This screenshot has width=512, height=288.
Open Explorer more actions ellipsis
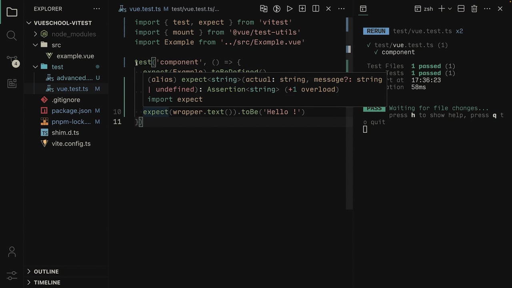pyautogui.click(x=97, y=9)
